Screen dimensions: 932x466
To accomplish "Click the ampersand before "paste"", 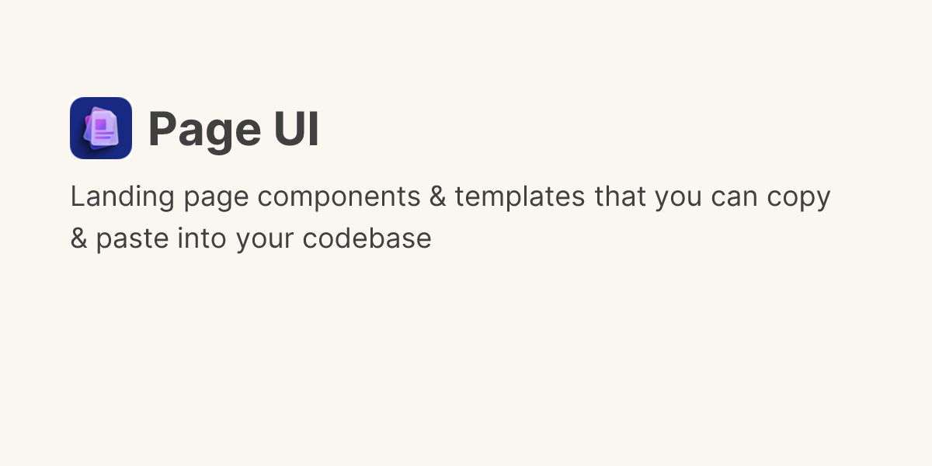I will (78, 238).
